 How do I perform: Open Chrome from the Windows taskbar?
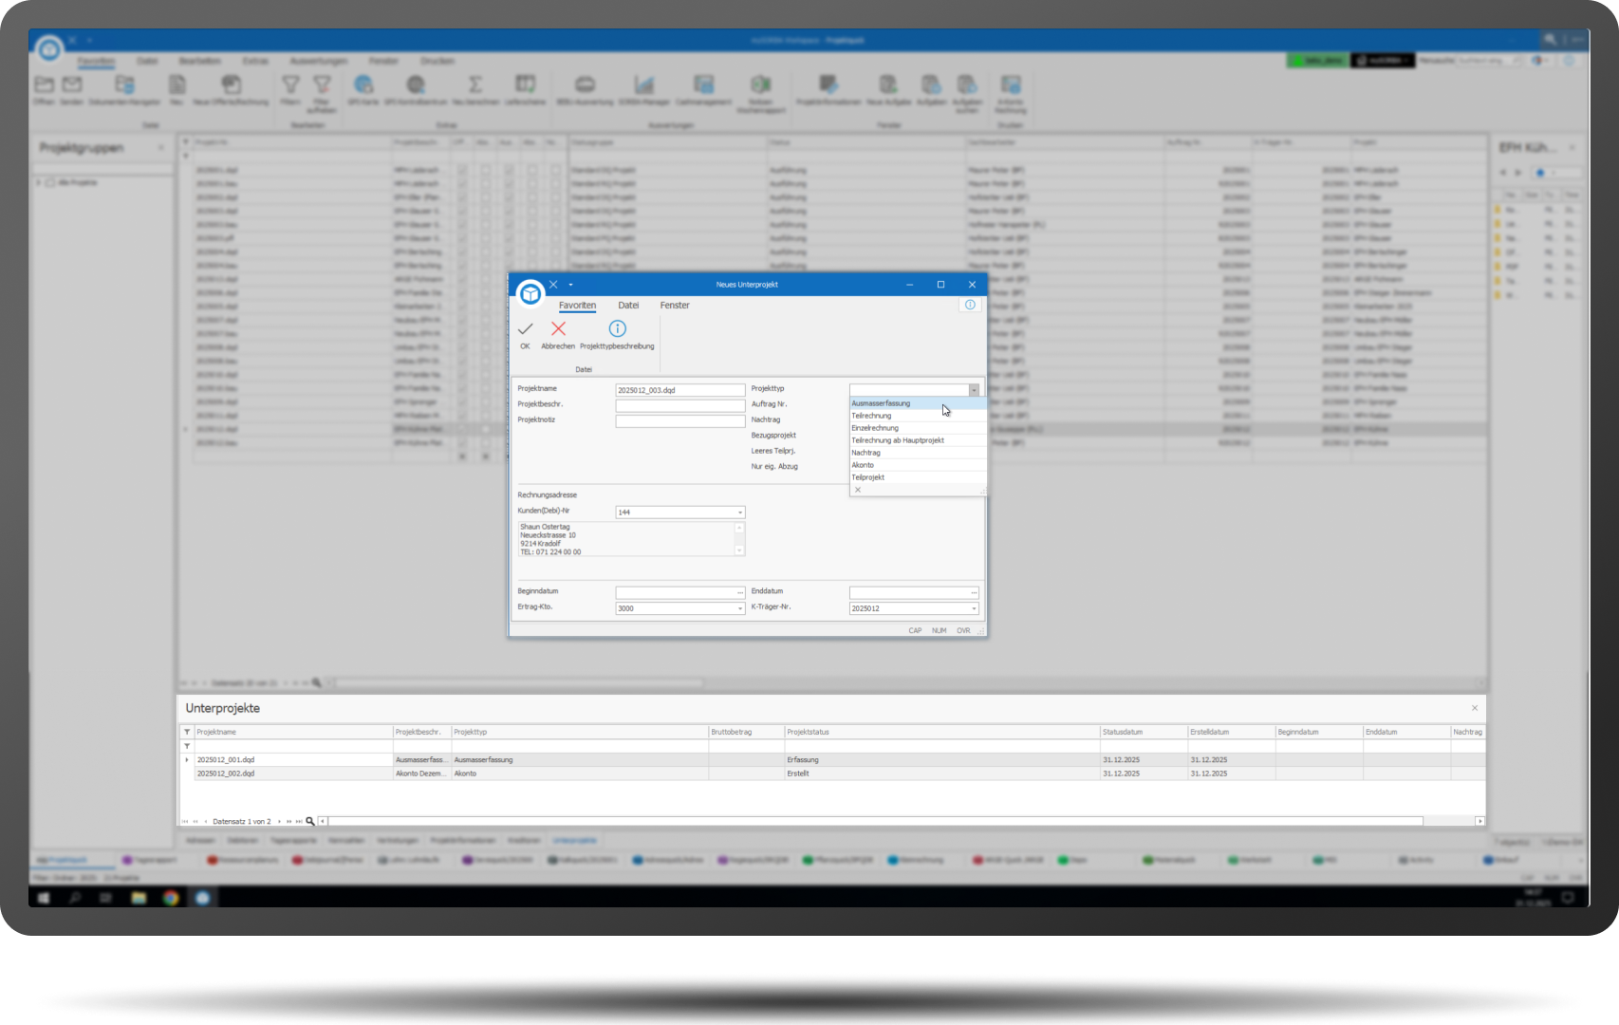point(171,897)
